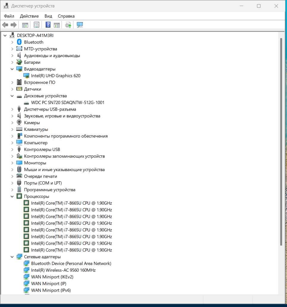Click the Back arrow toolbar icon
Screen dimensions: 287x307
[x=5, y=25]
